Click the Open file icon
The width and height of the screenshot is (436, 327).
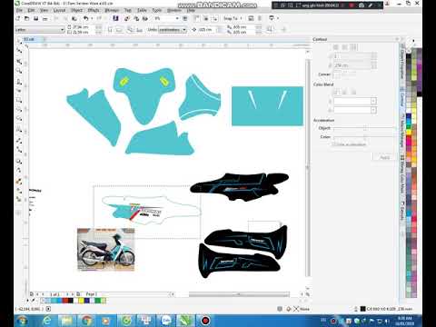tap(26, 18)
